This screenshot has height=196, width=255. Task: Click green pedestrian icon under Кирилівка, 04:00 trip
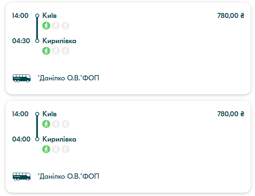[x=46, y=149]
